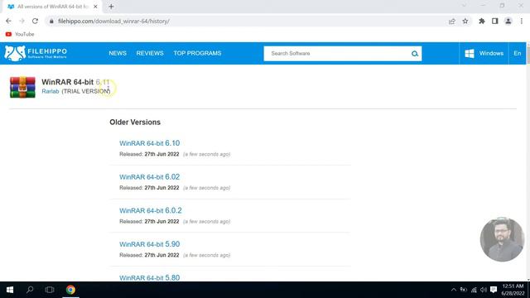Screen dimensions: 530x298
Task: Show hidden tray icons chevron
Action: (454, 290)
